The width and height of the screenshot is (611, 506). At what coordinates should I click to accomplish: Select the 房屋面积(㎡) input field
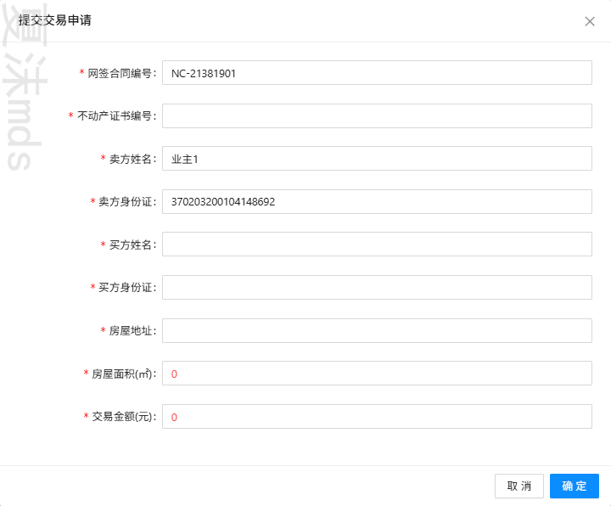(377, 373)
